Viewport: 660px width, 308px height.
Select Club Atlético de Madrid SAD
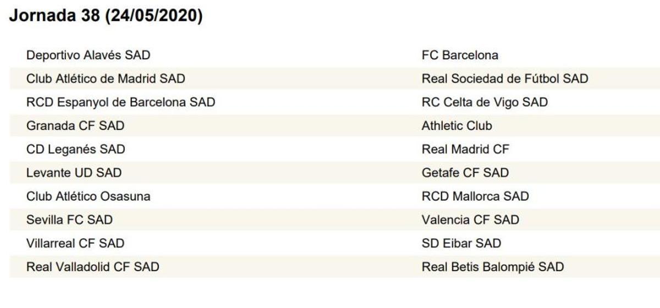pos(106,79)
